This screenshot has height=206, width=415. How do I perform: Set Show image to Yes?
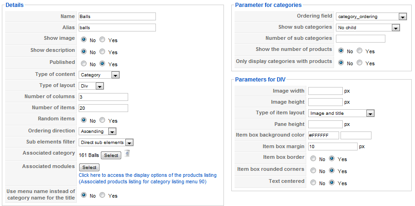(x=102, y=40)
